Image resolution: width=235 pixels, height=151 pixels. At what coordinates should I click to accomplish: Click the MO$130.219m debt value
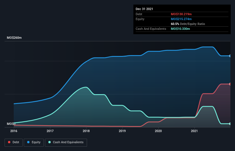[181, 14]
